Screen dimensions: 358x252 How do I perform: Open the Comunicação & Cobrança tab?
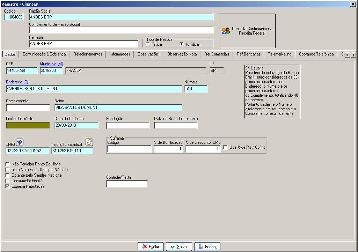pos(44,54)
